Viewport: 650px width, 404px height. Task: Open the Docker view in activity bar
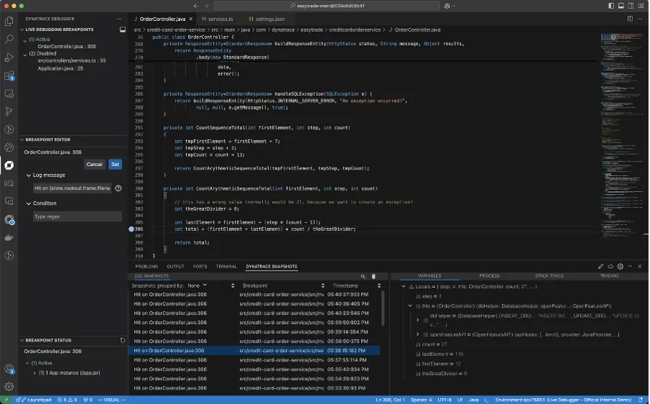pos(9,237)
